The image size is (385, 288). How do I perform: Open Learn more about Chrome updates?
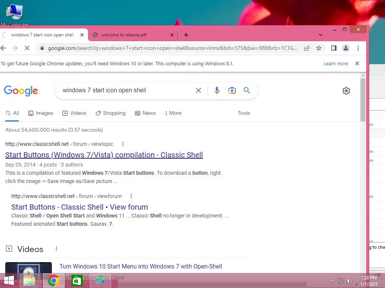point(336,64)
